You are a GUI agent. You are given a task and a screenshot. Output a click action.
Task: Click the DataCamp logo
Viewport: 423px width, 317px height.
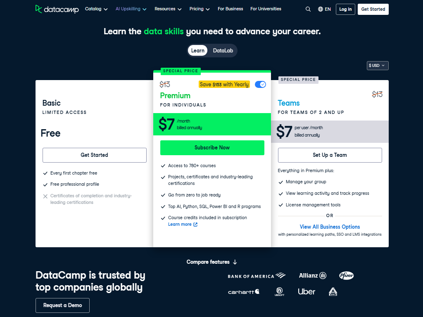(57, 9)
